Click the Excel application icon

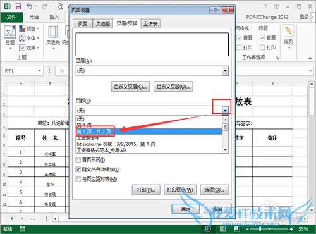(8, 6)
